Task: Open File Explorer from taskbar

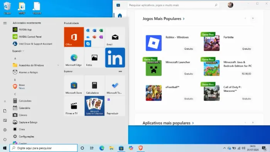Action: click(111, 148)
